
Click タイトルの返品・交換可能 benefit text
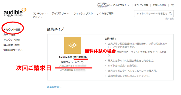coord(123,66)
